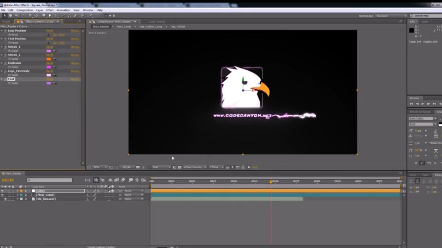Screen dimensions: 442x248
Task: Switch to the Project panel tab
Action: [x=6, y=22]
